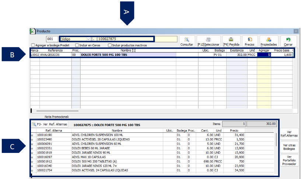Image resolution: width=301 pixels, height=179 pixels.
Task: Click the Cerrar green arrow button
Action: 288,42
